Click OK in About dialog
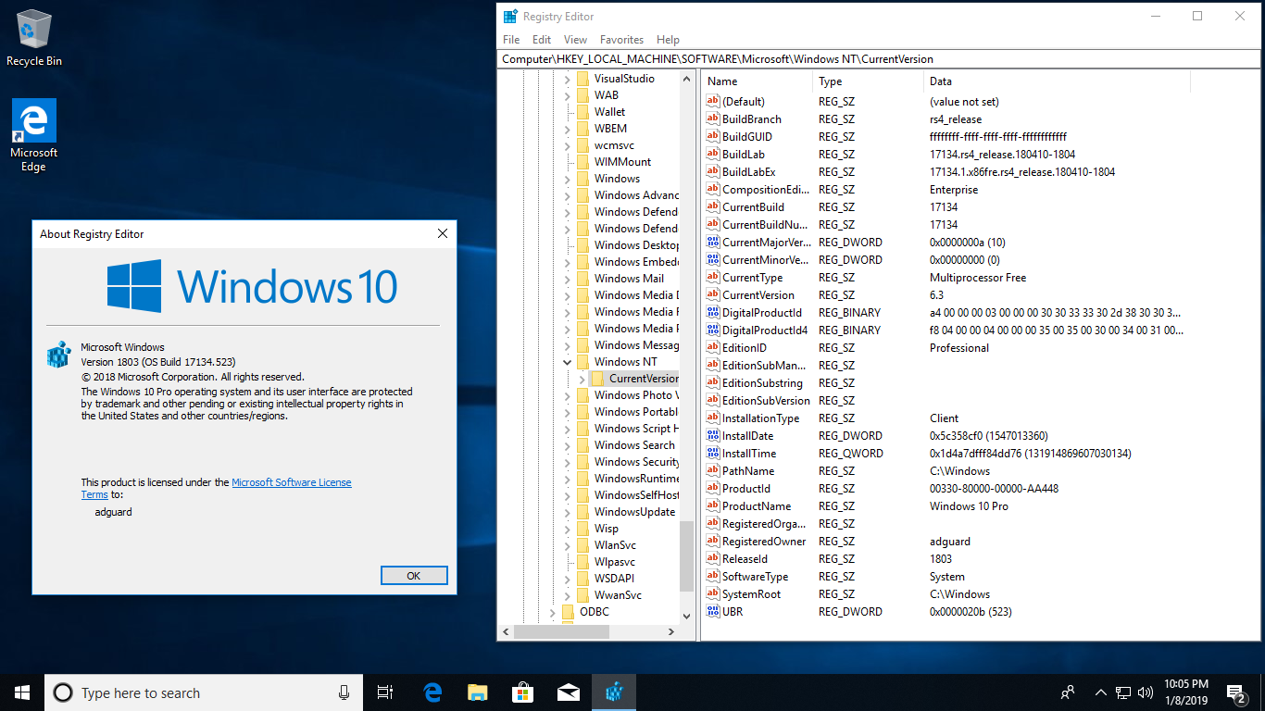Screen dimensions: 1265x711 414,576
